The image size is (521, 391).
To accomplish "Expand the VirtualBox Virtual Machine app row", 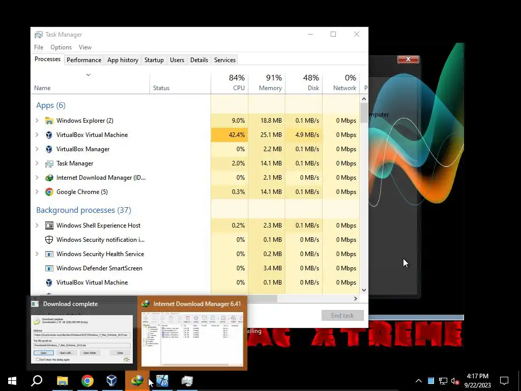I will (x=37, y=135).
